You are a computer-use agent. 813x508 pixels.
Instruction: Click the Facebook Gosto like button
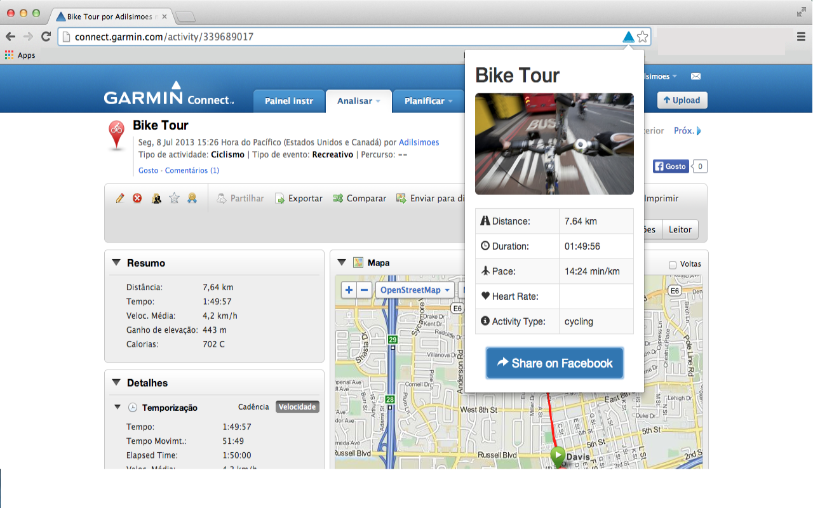tap(671, 166)
